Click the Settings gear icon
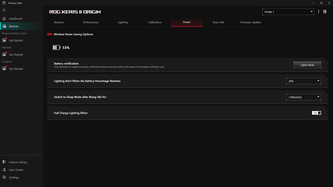Viewport: 333px width, 187px height. [4, 177]
